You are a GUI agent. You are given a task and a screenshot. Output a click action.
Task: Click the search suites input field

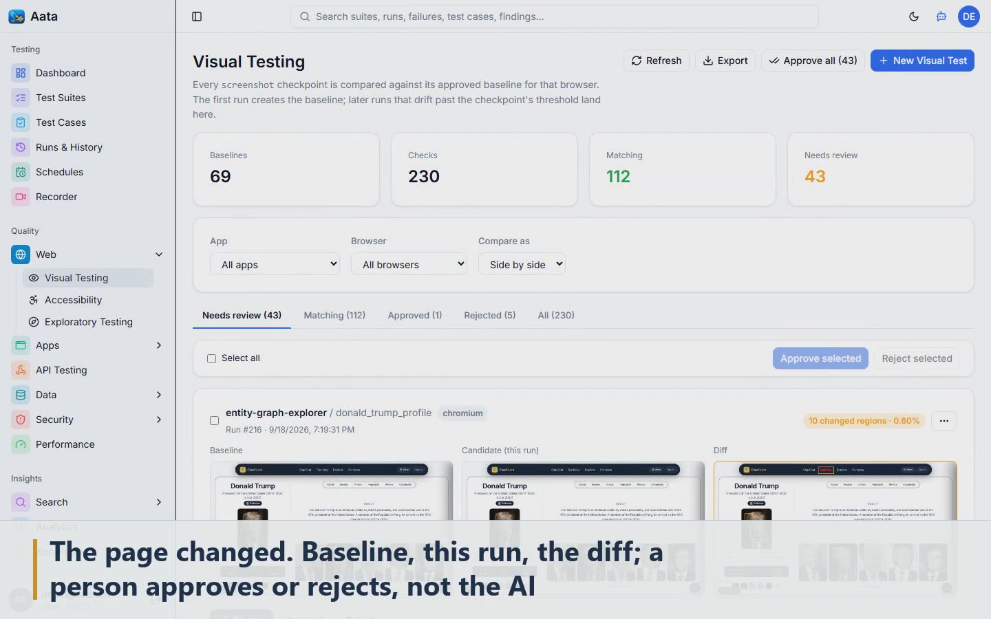click(555, 17)
